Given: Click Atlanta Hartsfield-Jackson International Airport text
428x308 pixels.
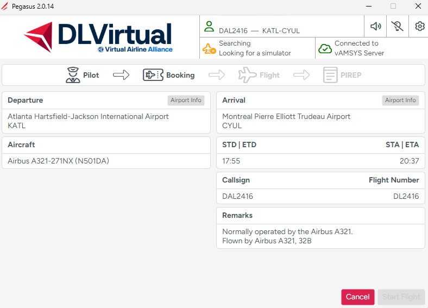Looking at the screenshot, I should point(88,117).
